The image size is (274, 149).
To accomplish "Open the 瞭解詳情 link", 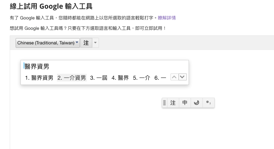I will [167, 18].
